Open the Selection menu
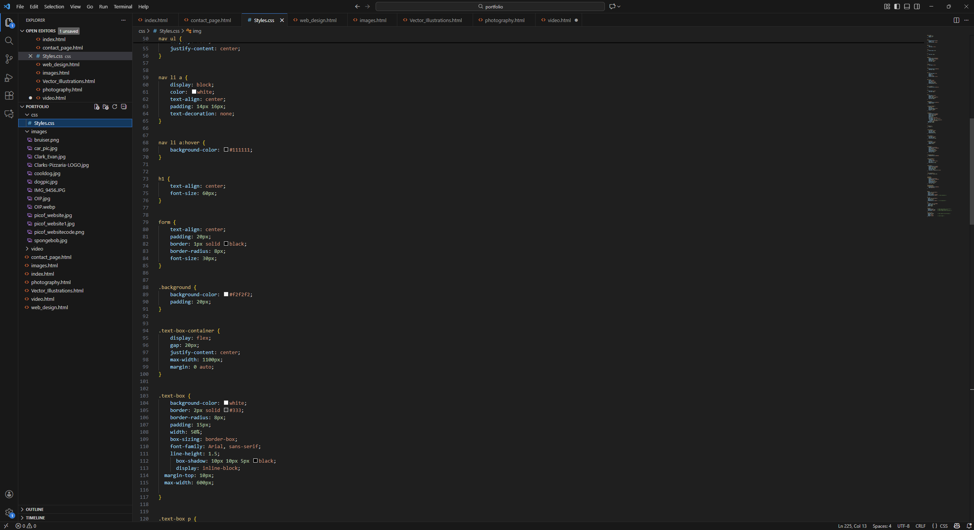 pos(54,6)
